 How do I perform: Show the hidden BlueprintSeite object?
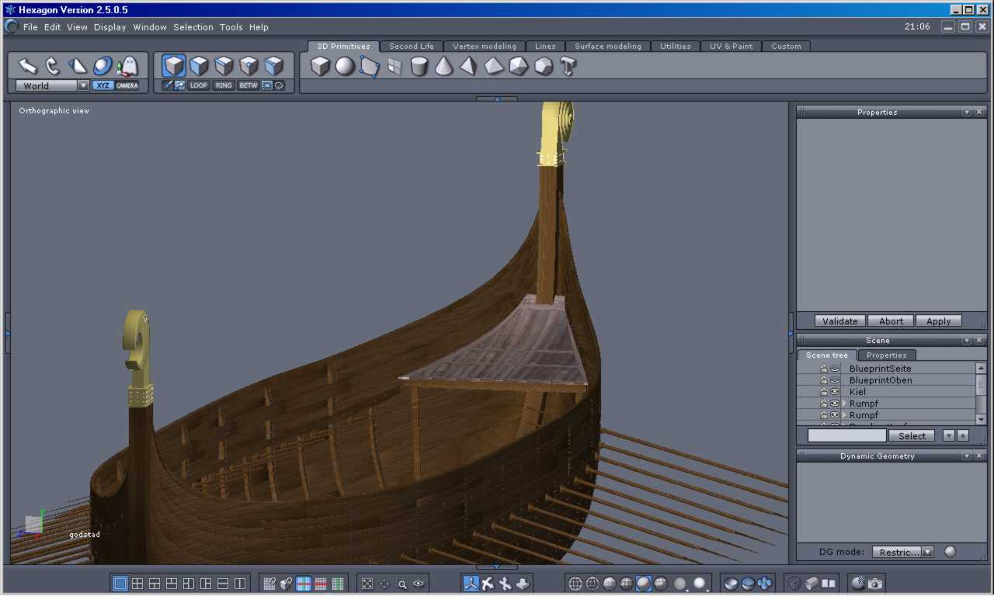(x=835, y=369)
